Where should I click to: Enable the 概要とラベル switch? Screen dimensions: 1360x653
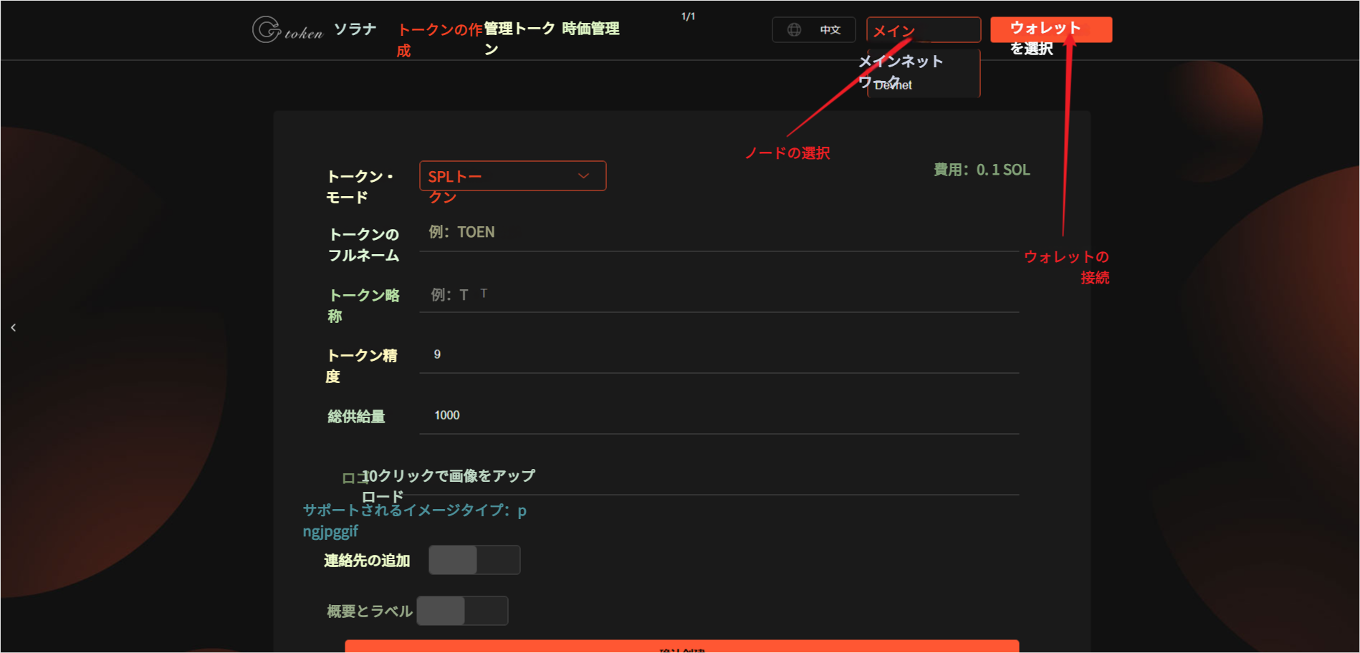point(462,611)
